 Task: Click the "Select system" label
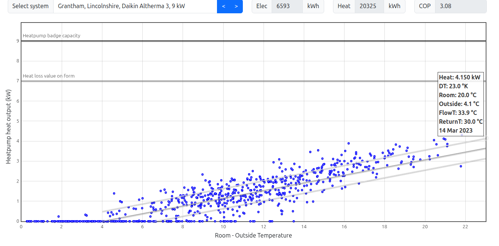[x=30, y=6]
